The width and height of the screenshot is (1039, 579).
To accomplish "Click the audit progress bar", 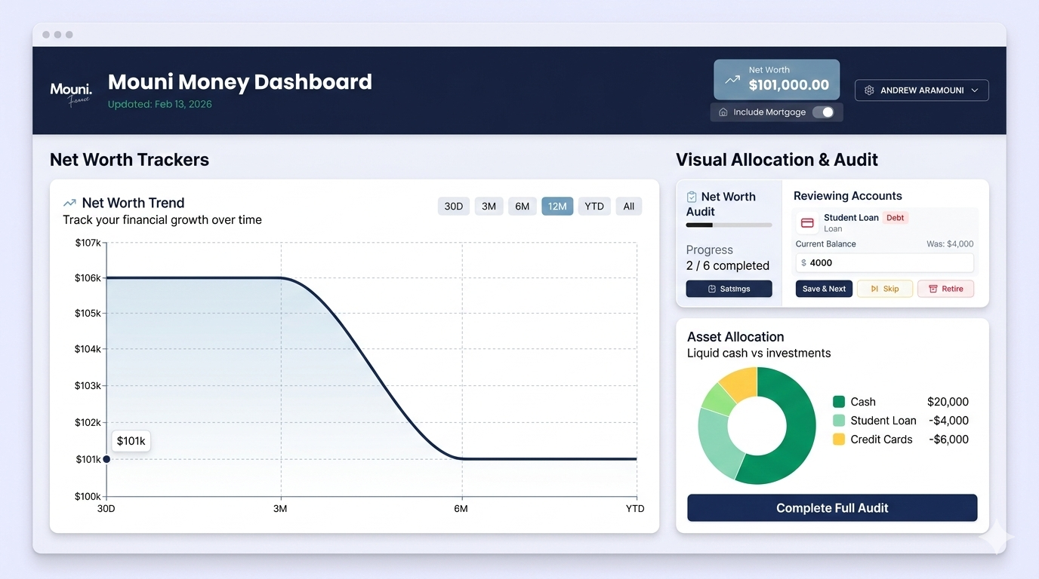I will (729, 225).
